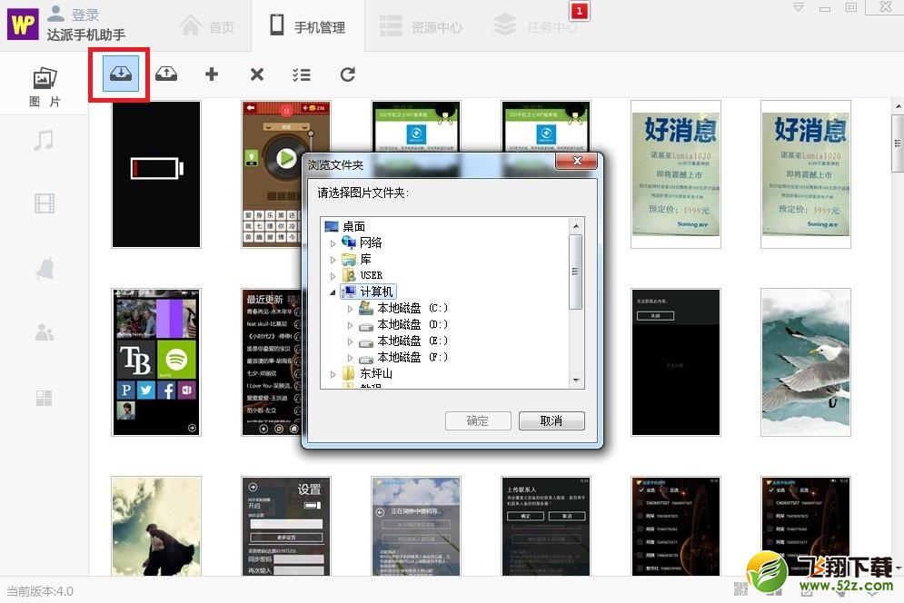Click the 取消 button in the dialog
Viewport: 904px width, 603px height.
(x=551, y=420)
